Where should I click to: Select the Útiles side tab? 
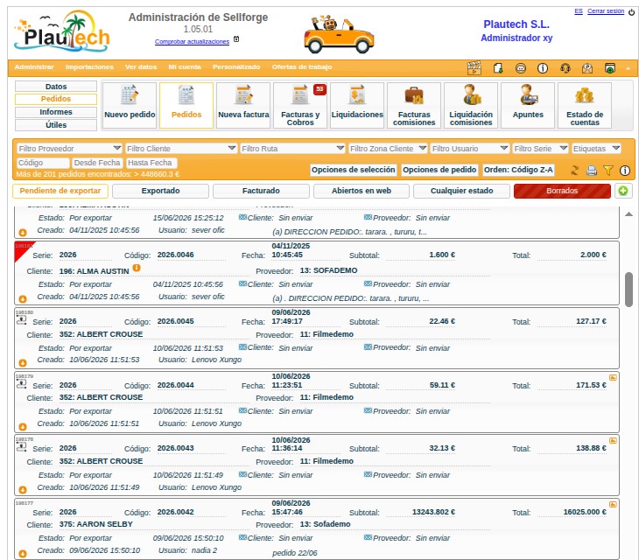coord(56,125)
